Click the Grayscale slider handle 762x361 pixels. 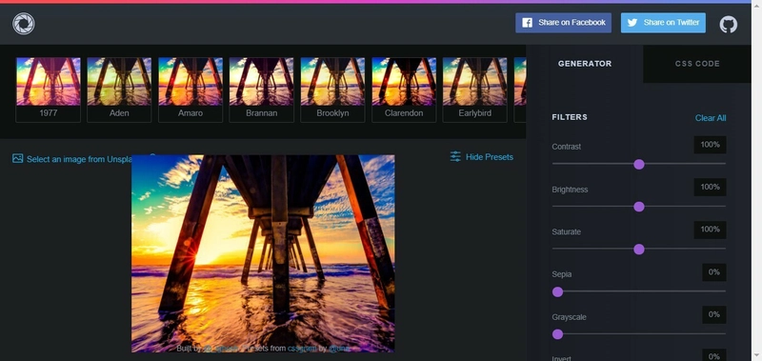(x=557, y=334)
